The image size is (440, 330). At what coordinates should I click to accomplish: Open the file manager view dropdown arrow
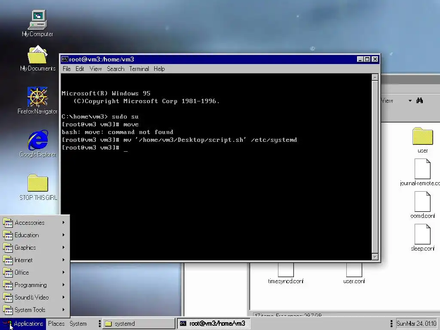point(410,101)
